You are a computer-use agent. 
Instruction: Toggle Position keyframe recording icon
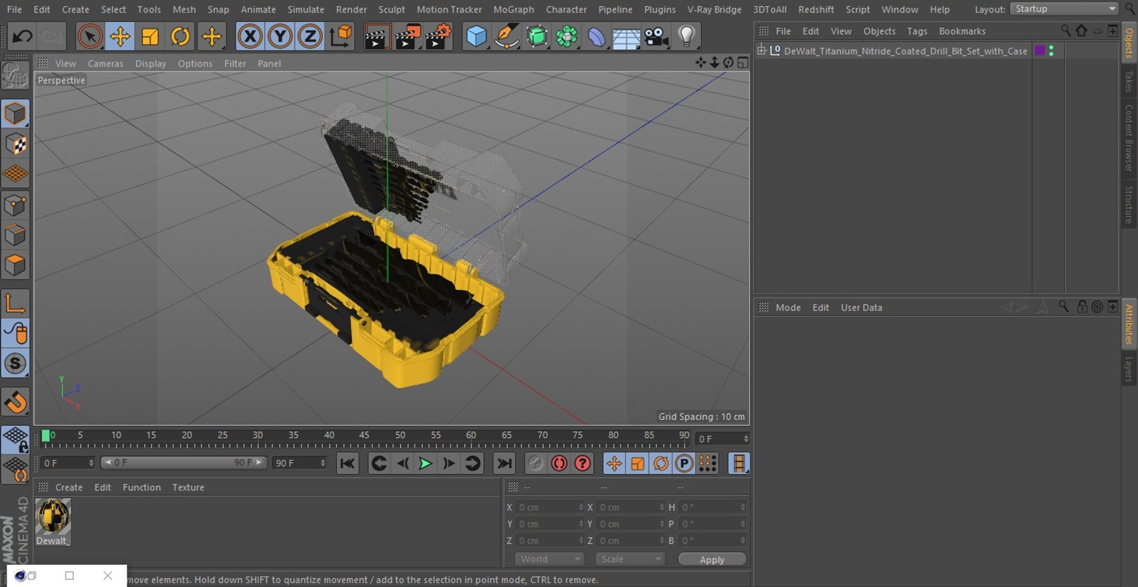(x=614, y=463)
